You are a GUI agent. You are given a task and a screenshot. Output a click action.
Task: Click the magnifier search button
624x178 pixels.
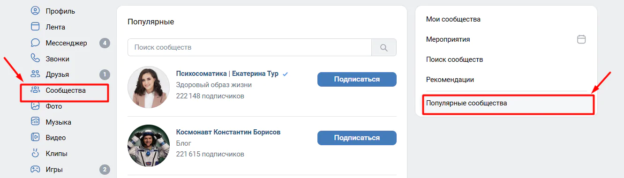point(384,47)
